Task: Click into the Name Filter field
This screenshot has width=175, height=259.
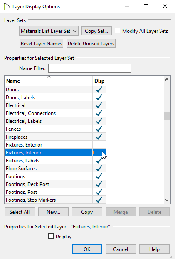Action: pos(90,68)
